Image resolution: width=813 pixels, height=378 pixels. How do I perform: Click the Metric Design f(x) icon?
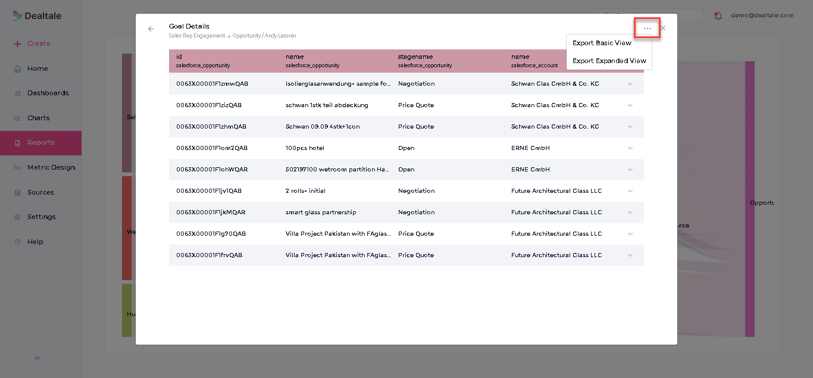(17, 168)
